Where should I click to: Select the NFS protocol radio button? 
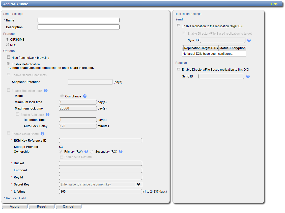(x=8, y=45)
